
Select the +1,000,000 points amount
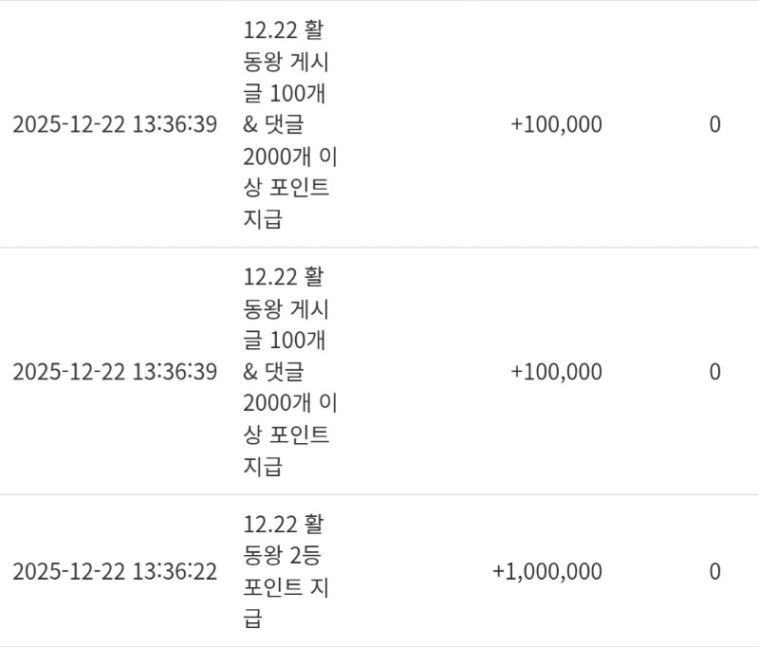pos(546,572)
